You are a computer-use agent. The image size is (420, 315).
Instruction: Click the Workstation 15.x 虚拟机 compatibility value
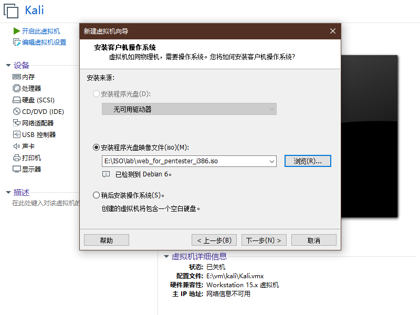pos(243,285)
